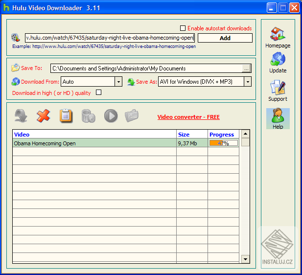Click the Add button
This screenshot has height=275, width=302.
(225, 38)
